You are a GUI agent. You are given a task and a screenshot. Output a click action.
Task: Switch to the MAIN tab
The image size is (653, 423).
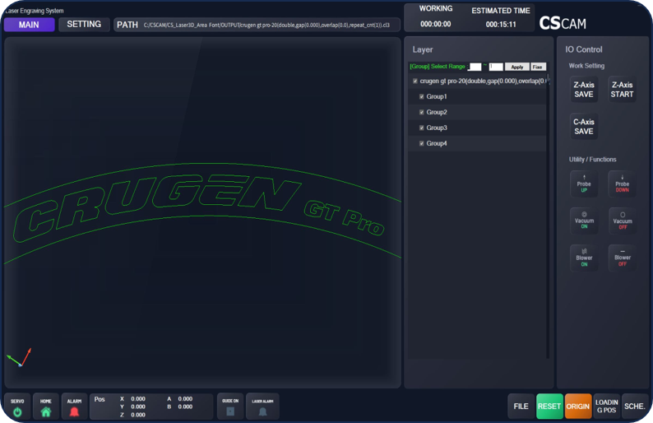pos(29,25)
